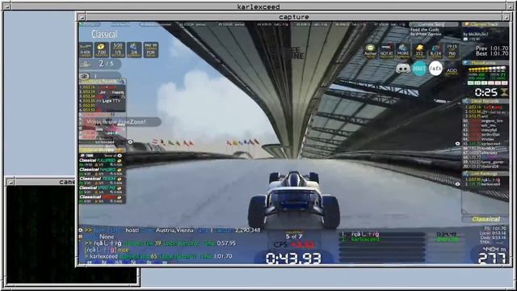Open karlexceed window menu button top left
Screen dimensions: 517x291
(x=6, y=6)
